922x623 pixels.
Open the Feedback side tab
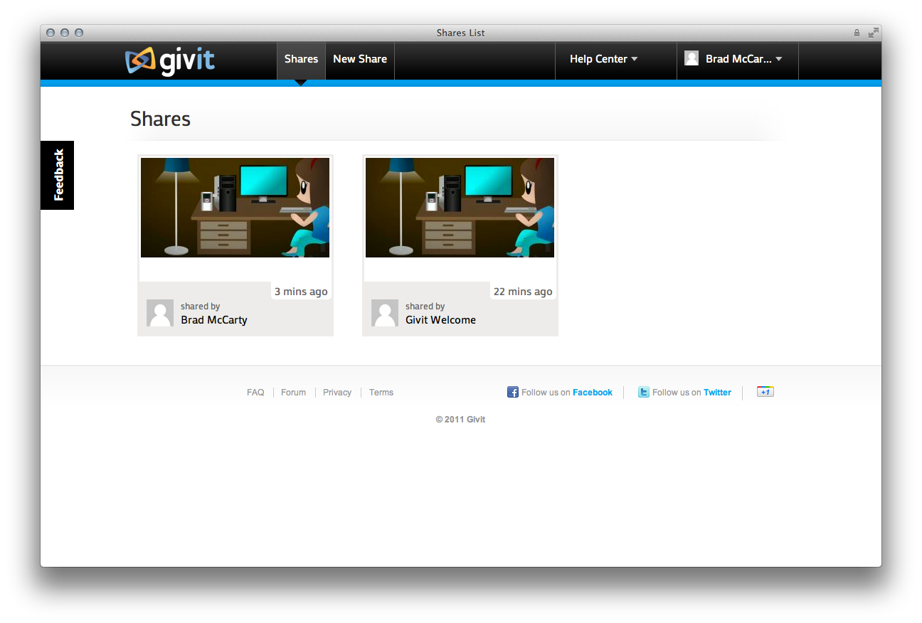point(58,175)
